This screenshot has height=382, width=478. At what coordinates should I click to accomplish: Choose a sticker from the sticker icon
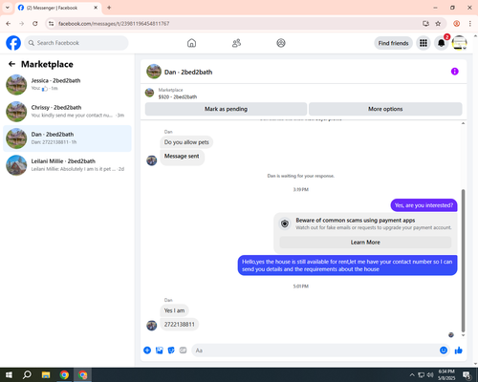click(x=171, y=350)
